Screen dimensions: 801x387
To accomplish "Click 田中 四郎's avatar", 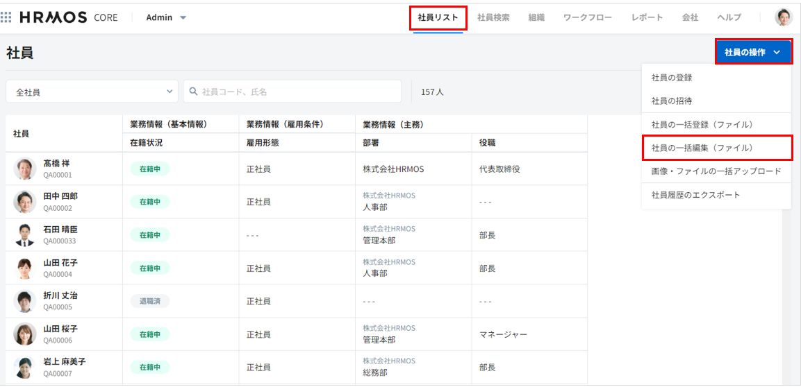I will click(x=25, y=202).
